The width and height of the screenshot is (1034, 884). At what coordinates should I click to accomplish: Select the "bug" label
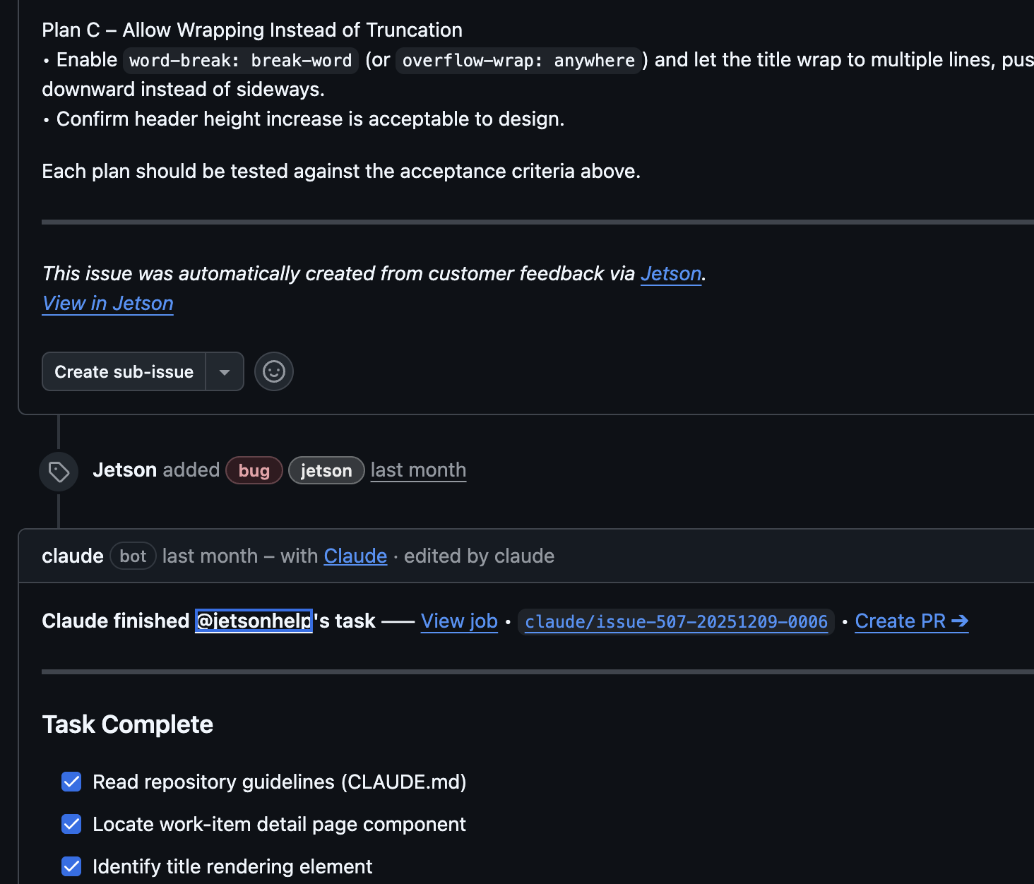point(254,470)
